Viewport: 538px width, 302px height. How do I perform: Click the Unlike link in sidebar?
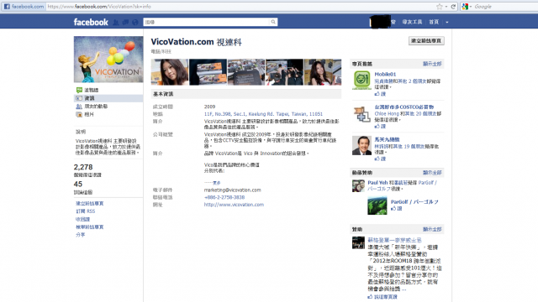tap(82, 219)
